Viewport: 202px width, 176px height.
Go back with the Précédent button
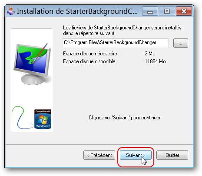[99, 155]
